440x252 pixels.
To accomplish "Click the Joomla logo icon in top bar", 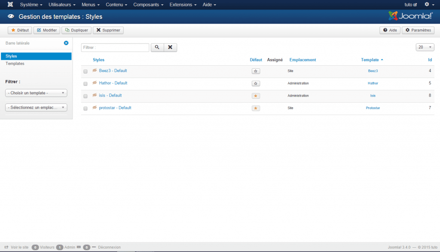I will [10, 5].
